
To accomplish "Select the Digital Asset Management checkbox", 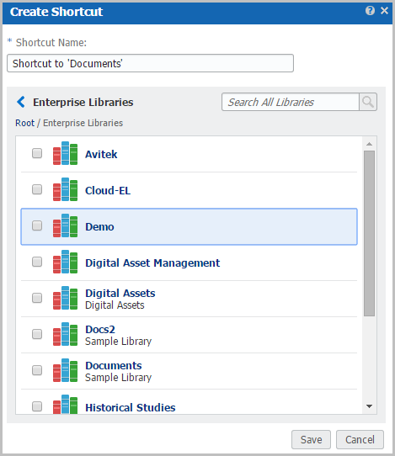I will pos(37,262).
